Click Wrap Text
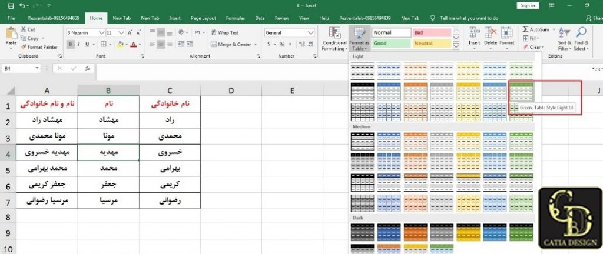Viewport: 603px width, 254px height. (226, 32)
